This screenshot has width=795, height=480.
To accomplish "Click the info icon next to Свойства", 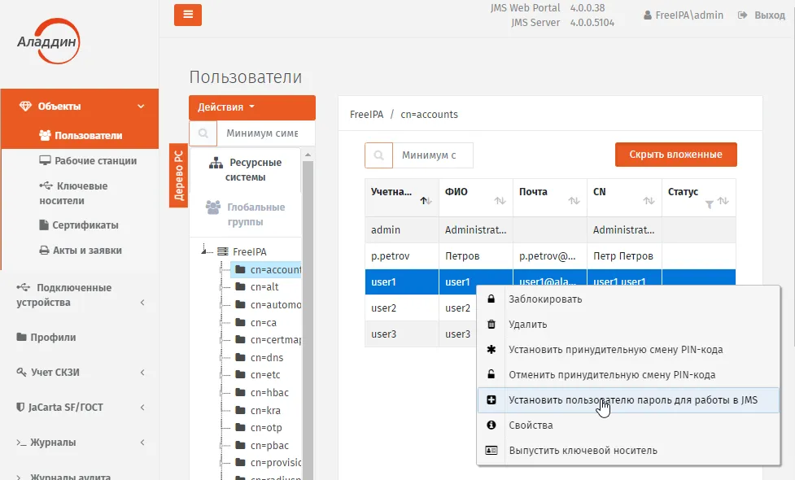I will [x=491, y=425].
